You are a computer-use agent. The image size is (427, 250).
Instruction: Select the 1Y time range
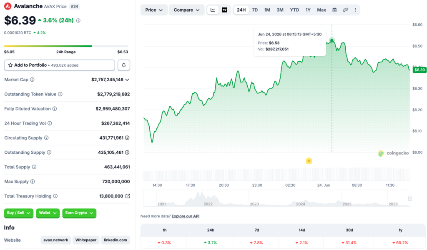308,10
